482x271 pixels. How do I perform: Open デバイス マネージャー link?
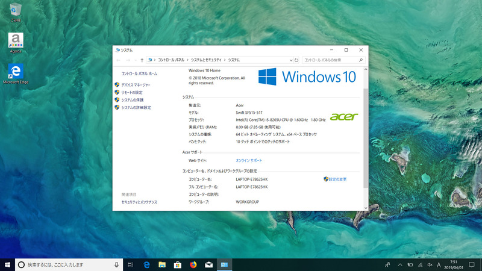pos(136,85)
